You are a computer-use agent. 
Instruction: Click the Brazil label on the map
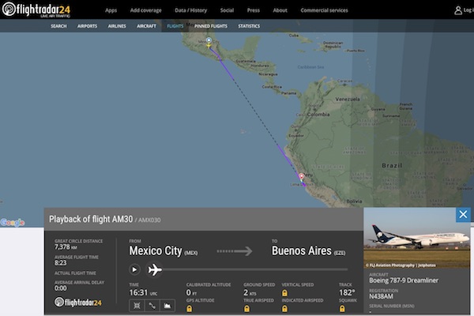pos(392,165)
